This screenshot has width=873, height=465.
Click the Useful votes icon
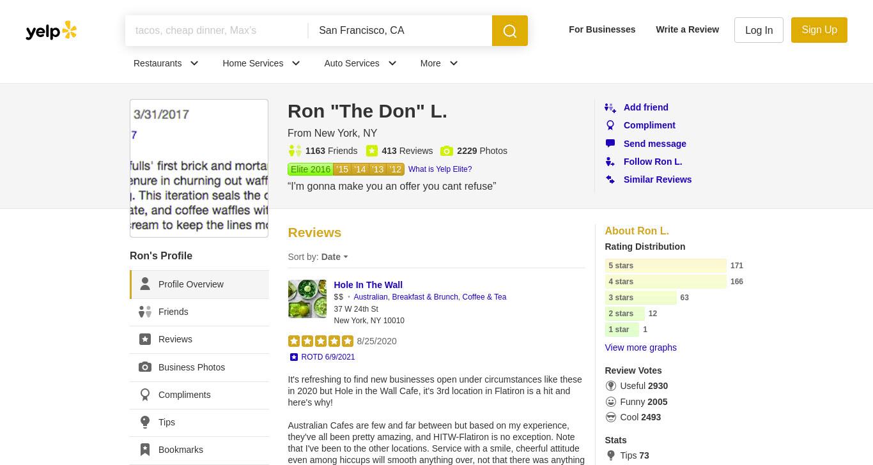611,386
